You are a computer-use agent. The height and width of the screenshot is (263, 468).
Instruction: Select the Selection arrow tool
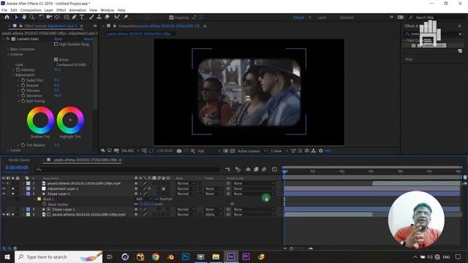[x=16, y=18]
